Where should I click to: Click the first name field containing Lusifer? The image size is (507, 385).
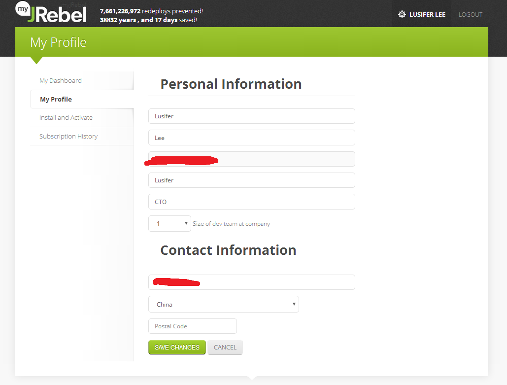[x=251, y=116]
